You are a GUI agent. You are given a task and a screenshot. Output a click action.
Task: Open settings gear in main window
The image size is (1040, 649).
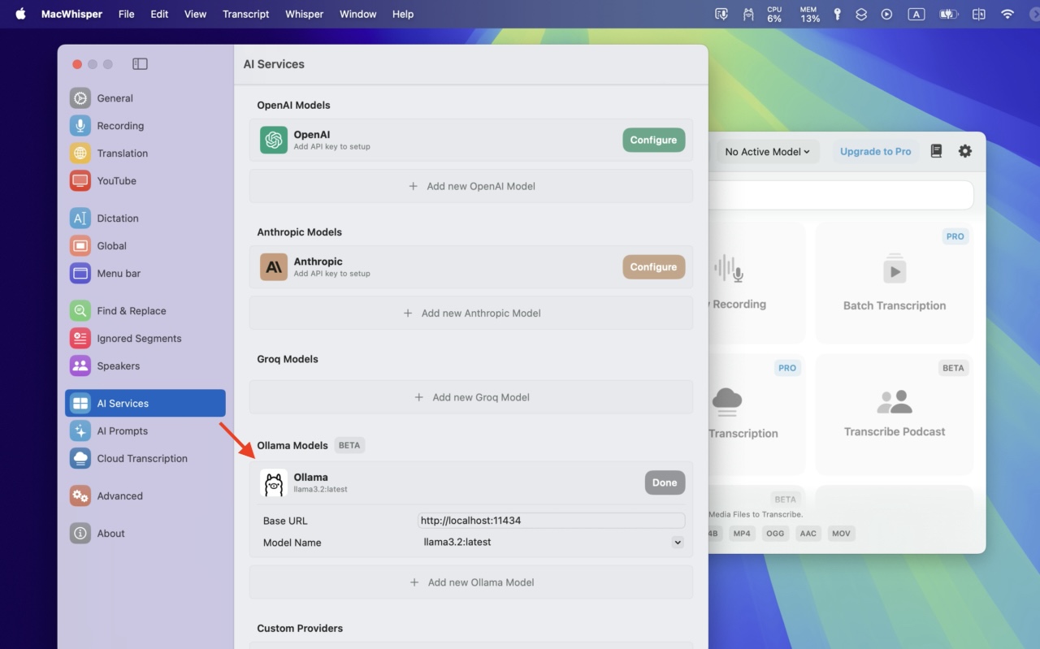click(964, 151)
